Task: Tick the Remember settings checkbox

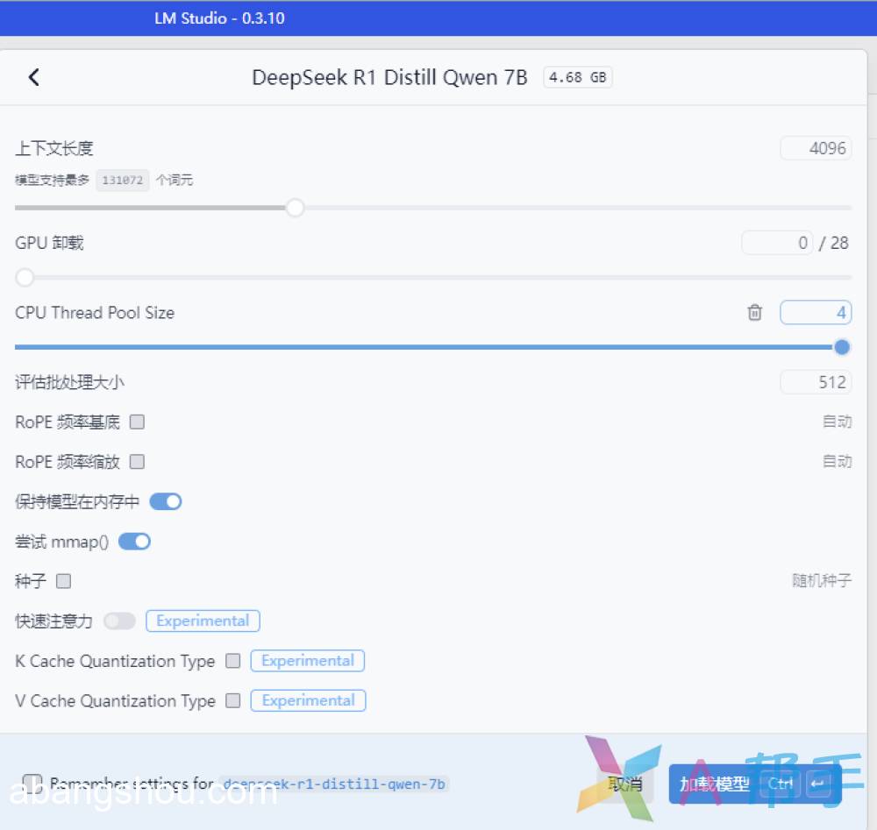Action: pyautogui.click(x=32, y=782)
